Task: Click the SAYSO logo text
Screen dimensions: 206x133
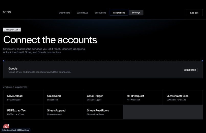Action: click(7, 12)
